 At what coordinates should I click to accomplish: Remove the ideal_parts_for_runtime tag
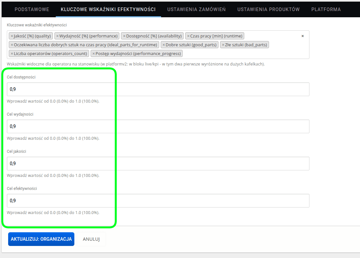(x=12, y=45)
